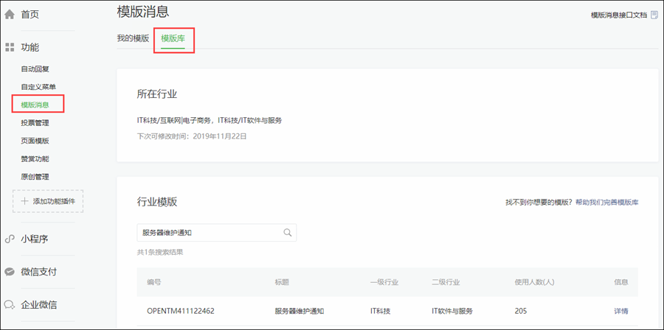Switch to the 我的模版 tab
Viewport: 664px width, 330px height.
tap(133, 38)
